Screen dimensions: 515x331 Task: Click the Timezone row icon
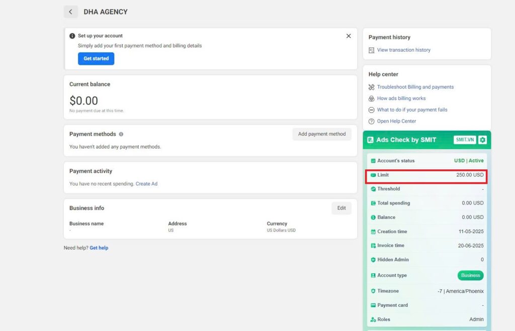pyautogui.click(x=373, y=291)
